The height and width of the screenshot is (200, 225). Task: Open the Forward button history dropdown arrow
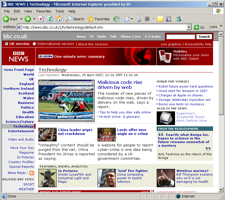tap(34, 19)
